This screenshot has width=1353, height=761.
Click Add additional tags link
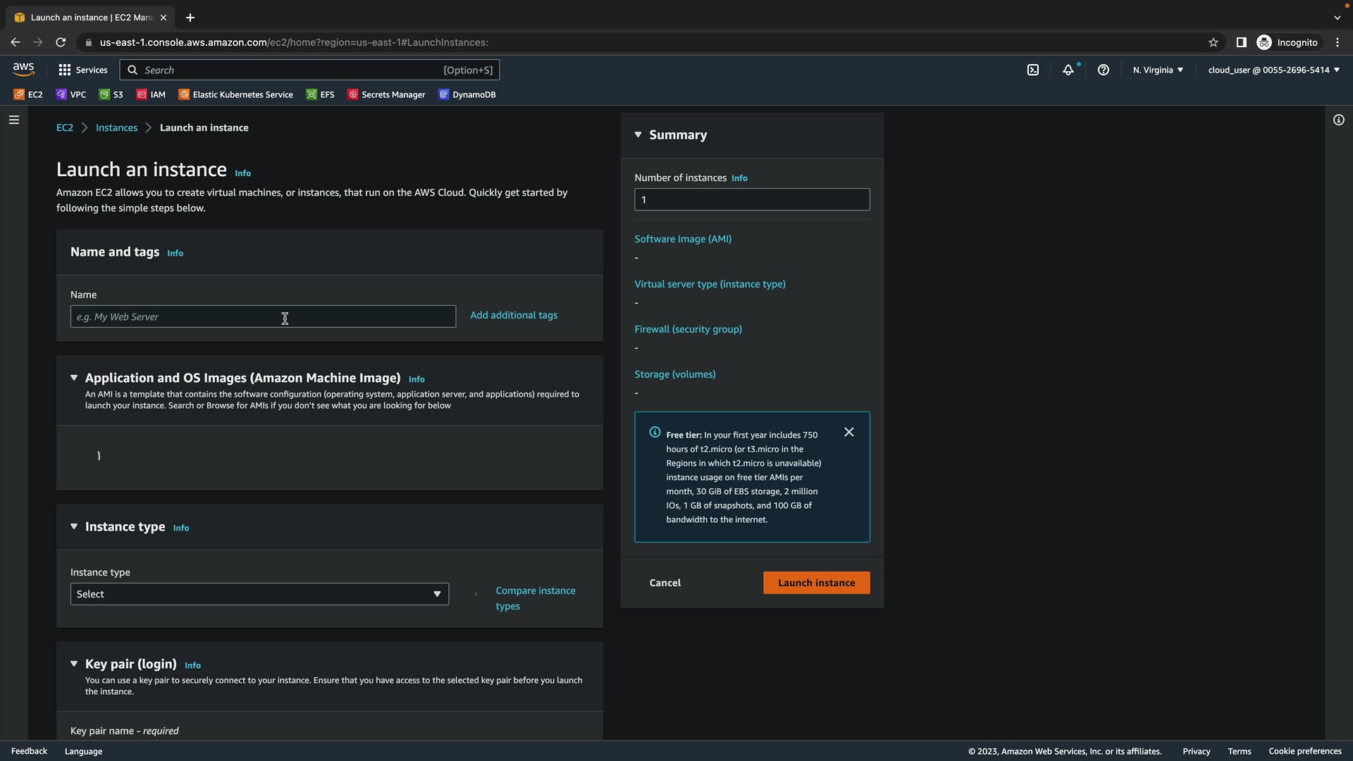(x=513, y=315)
